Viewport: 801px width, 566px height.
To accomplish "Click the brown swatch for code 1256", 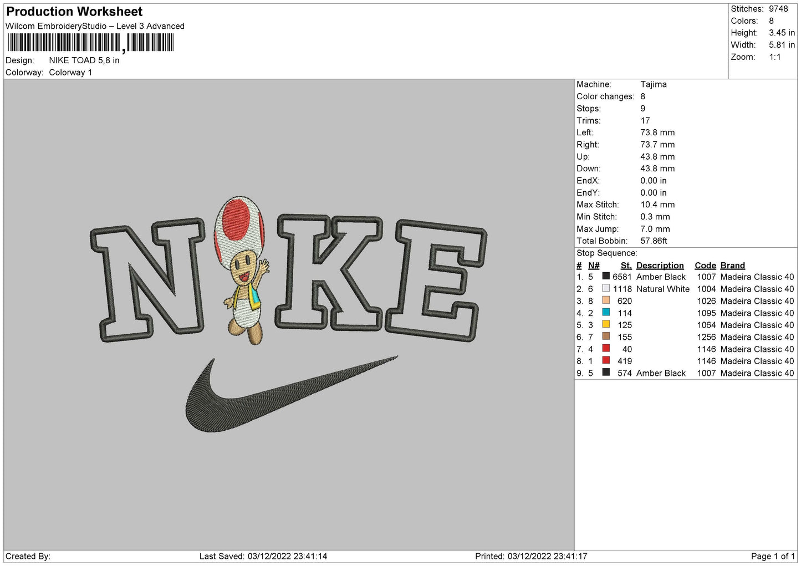I will [606, 336].
